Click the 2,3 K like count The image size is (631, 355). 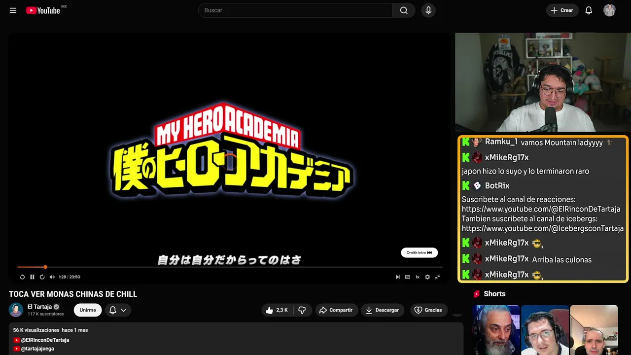(x=282, y=310)
